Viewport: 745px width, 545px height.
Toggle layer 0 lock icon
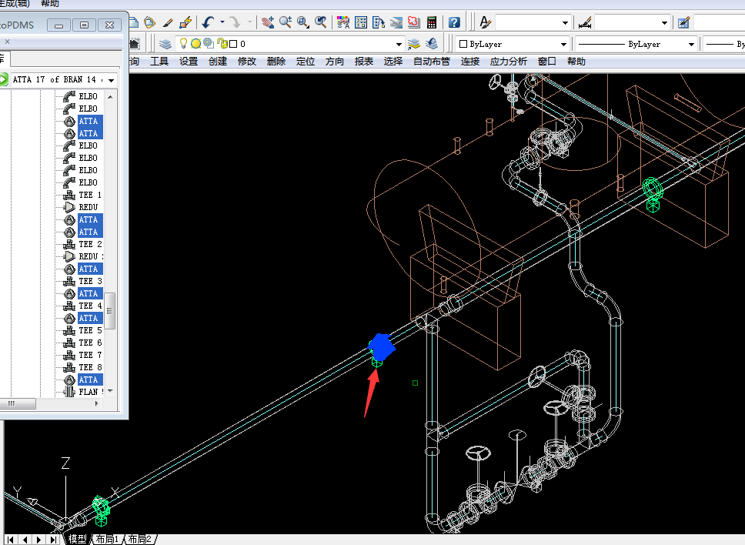click(222, 44)
